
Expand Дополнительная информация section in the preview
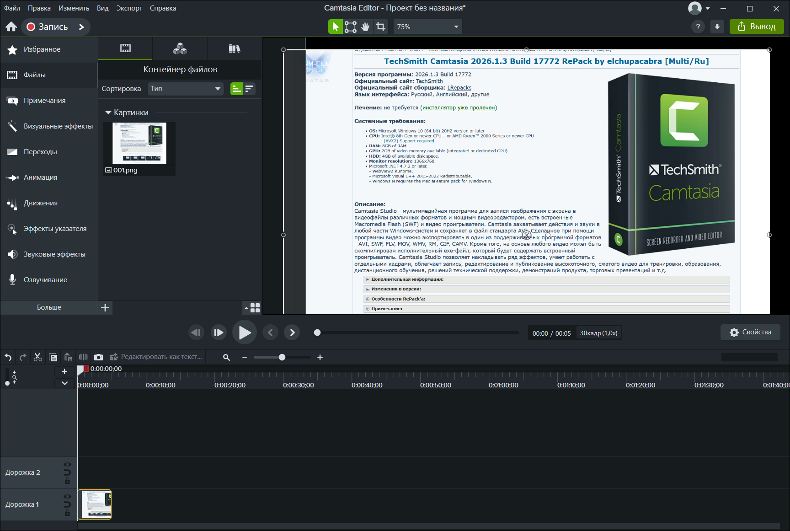368,279
